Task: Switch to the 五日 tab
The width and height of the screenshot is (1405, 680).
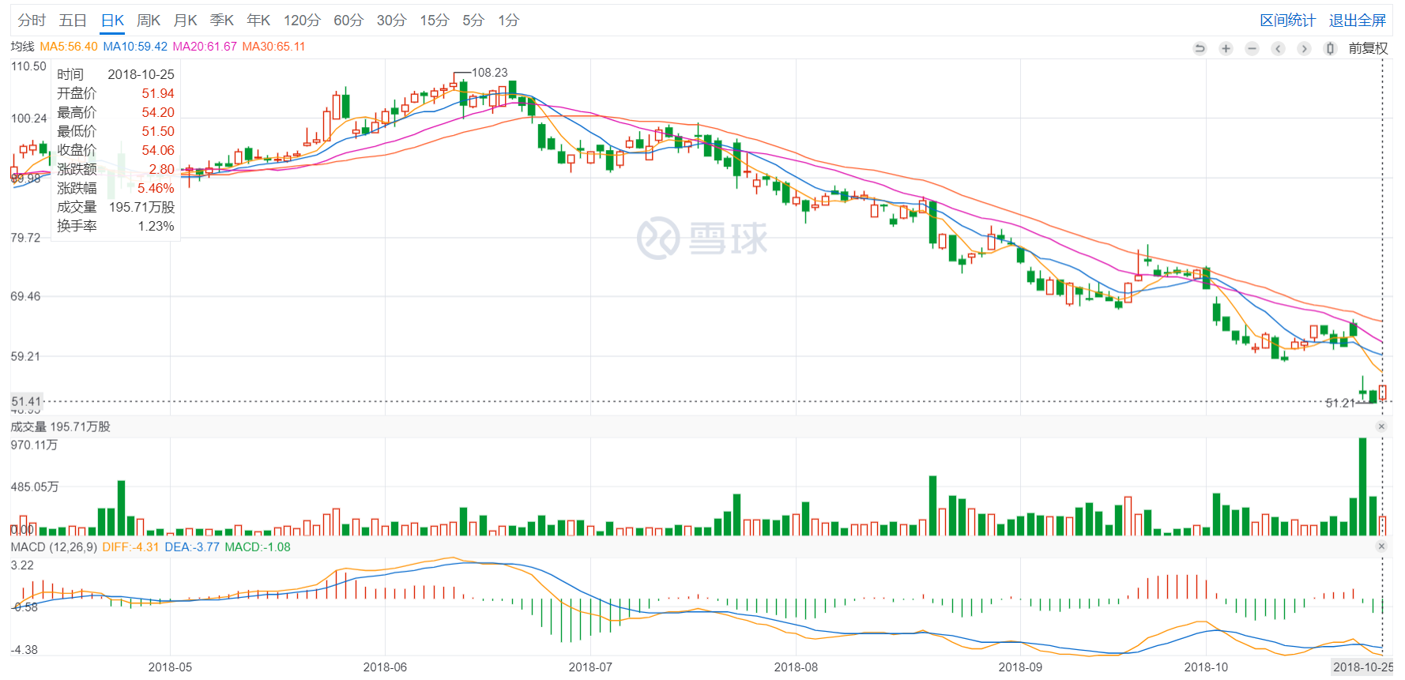Action: coord(73,21)
